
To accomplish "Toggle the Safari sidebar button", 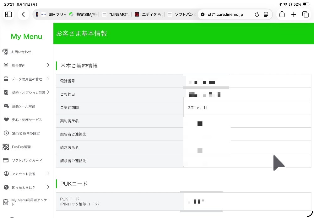I will (8, 14).
